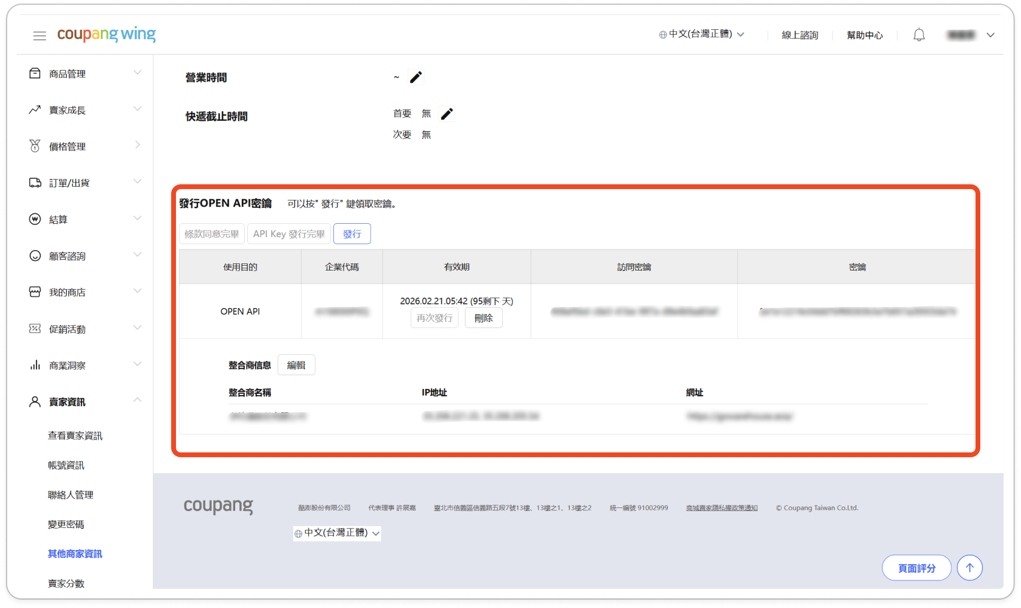Open the footer language selector
1021x608 pixels.
point(337,533)
